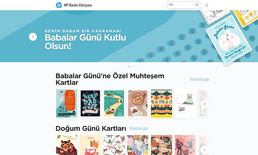The width and height of the screenshot is (258, 155).
Task: Click the search magnifier icon
Action: coord(197,5)
